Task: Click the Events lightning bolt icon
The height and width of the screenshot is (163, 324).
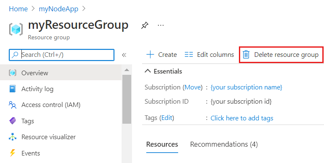Action: click(13, 153)
